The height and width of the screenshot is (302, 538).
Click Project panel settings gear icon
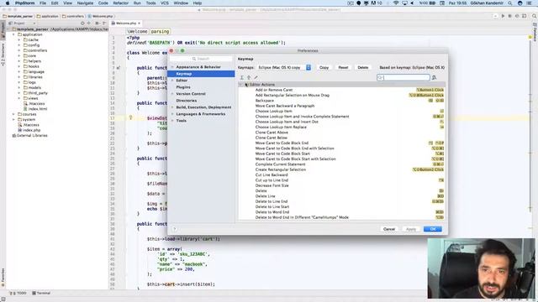98,23
